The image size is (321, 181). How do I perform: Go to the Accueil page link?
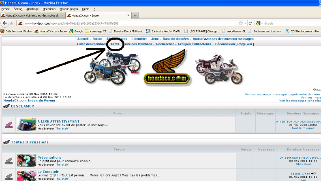83,39
